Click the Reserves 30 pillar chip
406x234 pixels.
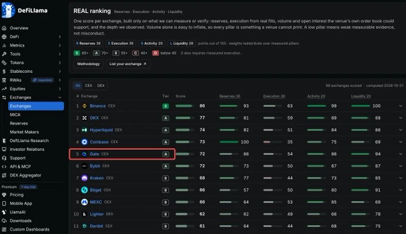(88, 44)
